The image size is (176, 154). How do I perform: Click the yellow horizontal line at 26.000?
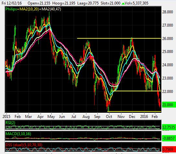119,38
